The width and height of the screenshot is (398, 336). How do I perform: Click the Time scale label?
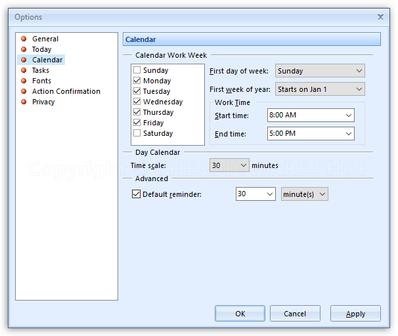click(x=148, y=165)
